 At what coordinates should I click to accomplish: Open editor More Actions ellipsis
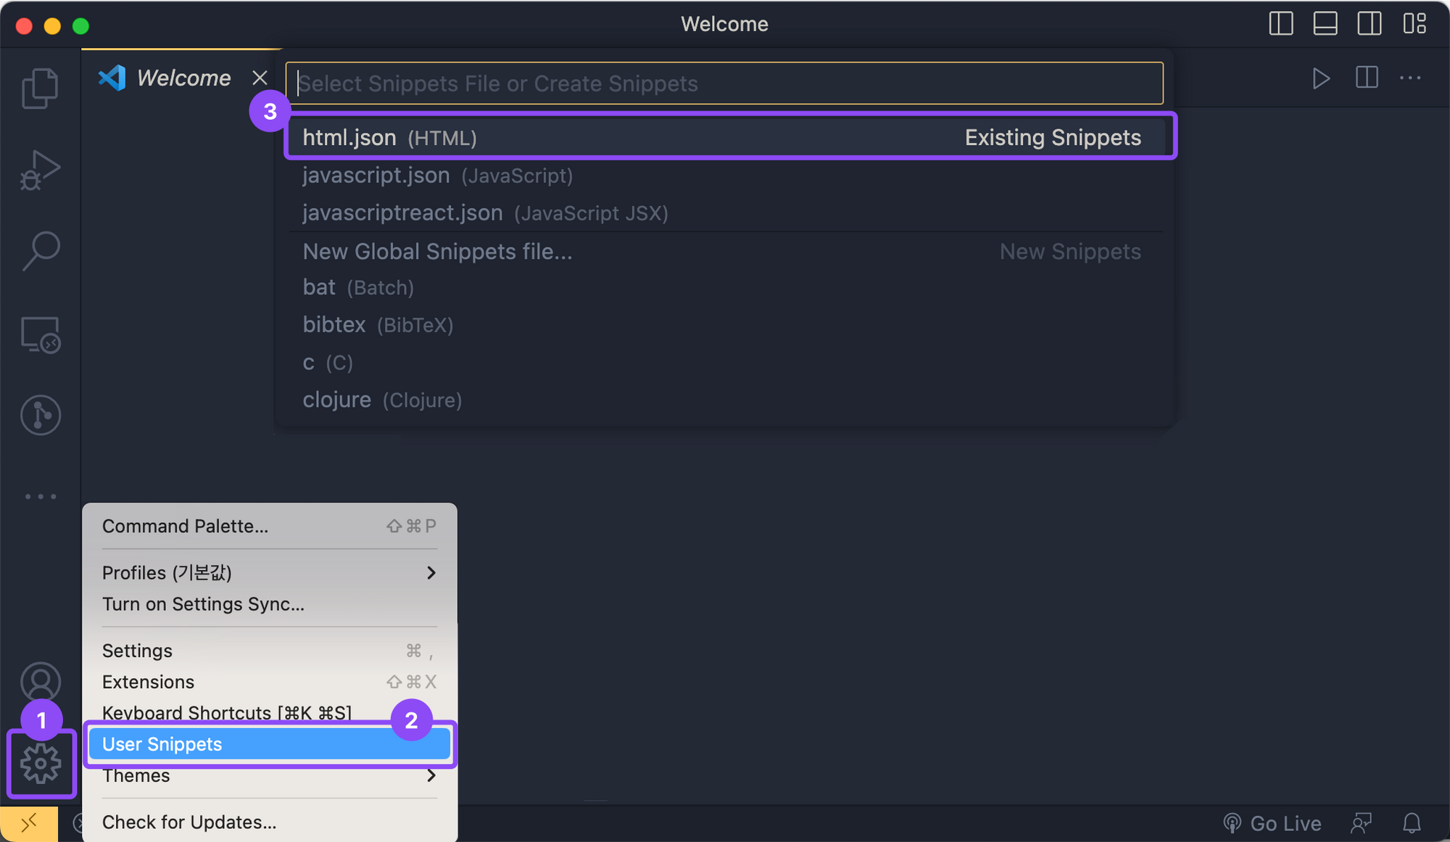coord(1410,78)
